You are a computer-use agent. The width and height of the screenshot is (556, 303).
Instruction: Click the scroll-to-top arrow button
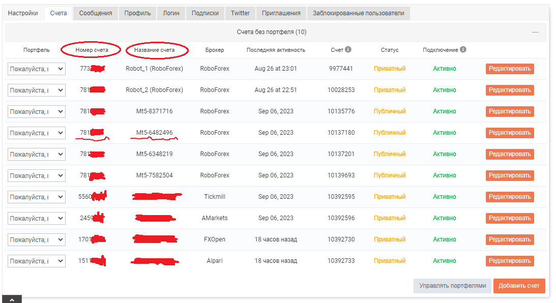[x=12, y=299]
